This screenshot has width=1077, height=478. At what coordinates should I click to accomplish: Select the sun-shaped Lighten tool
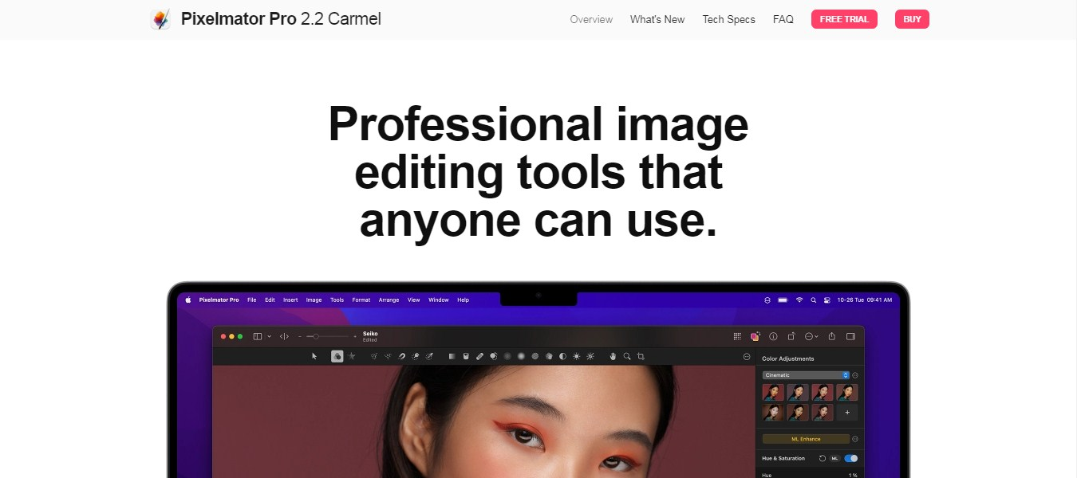576,356
